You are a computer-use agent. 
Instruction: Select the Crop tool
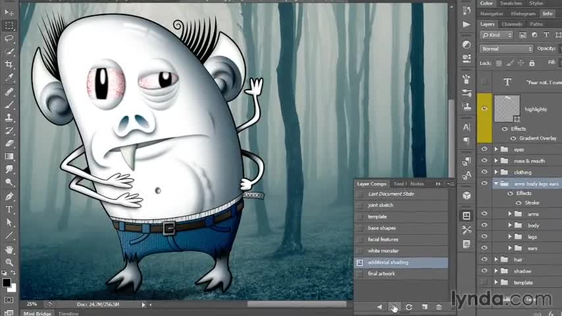9,65
